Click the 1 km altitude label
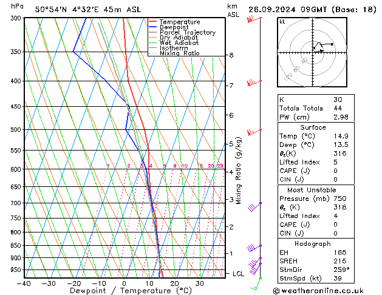Screen dimensions: 382x295 coord(231,254)
